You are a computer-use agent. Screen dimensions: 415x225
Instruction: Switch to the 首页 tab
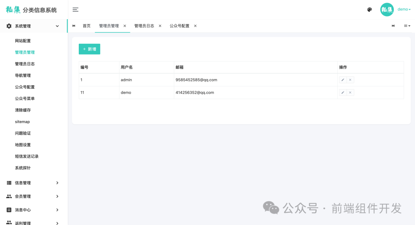point(86,26)
